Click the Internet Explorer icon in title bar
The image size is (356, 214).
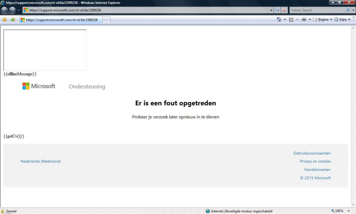pos(3,3)
